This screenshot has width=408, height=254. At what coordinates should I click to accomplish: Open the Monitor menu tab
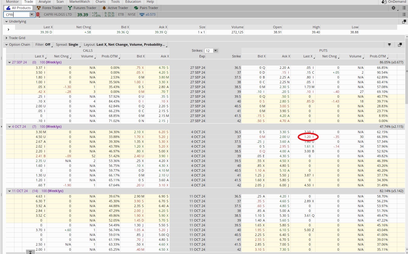click(x=12, y=2)
